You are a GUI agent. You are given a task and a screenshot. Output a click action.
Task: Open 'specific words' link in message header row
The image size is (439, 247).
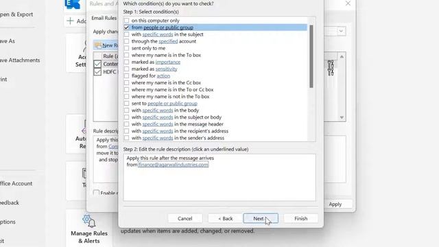coord(158,124)
